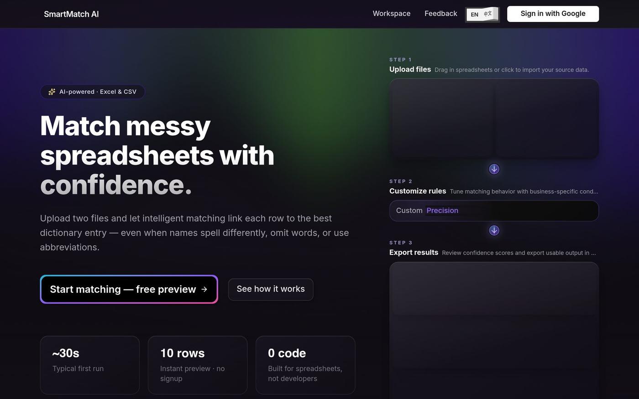The image size is (639, 399).
Task: Click the left upload file dropzone
Action: click(x=442, y=119)
